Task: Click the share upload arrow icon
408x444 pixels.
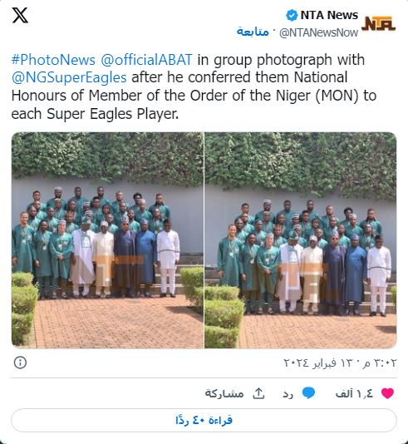Action: point(258,393)
